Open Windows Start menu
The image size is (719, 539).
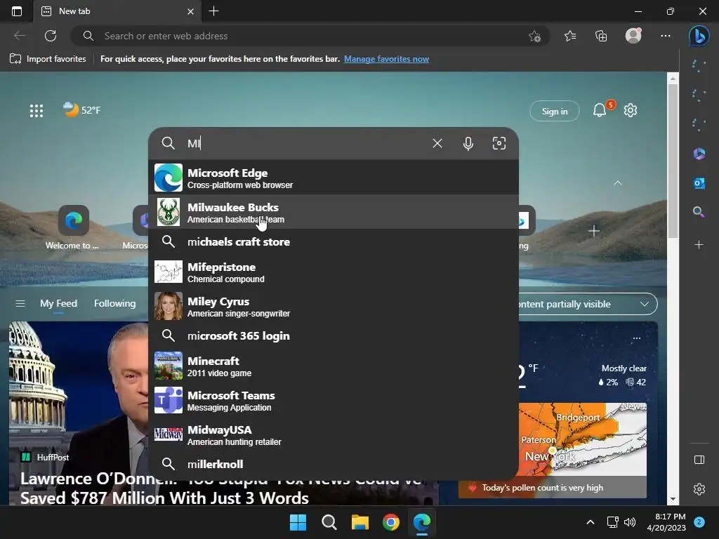tap(298, 522)
